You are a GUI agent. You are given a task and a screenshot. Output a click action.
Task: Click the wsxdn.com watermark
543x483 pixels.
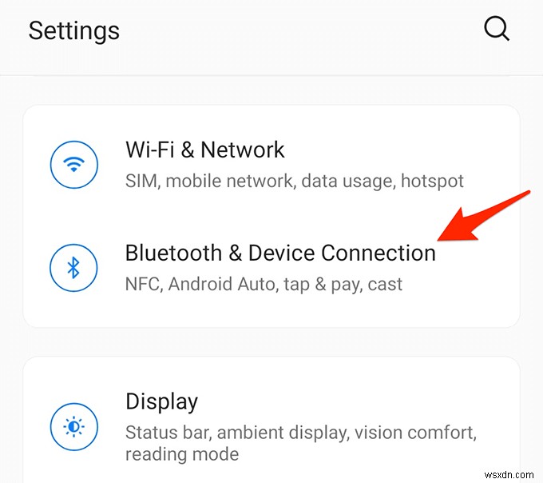[x=508, y=473]
